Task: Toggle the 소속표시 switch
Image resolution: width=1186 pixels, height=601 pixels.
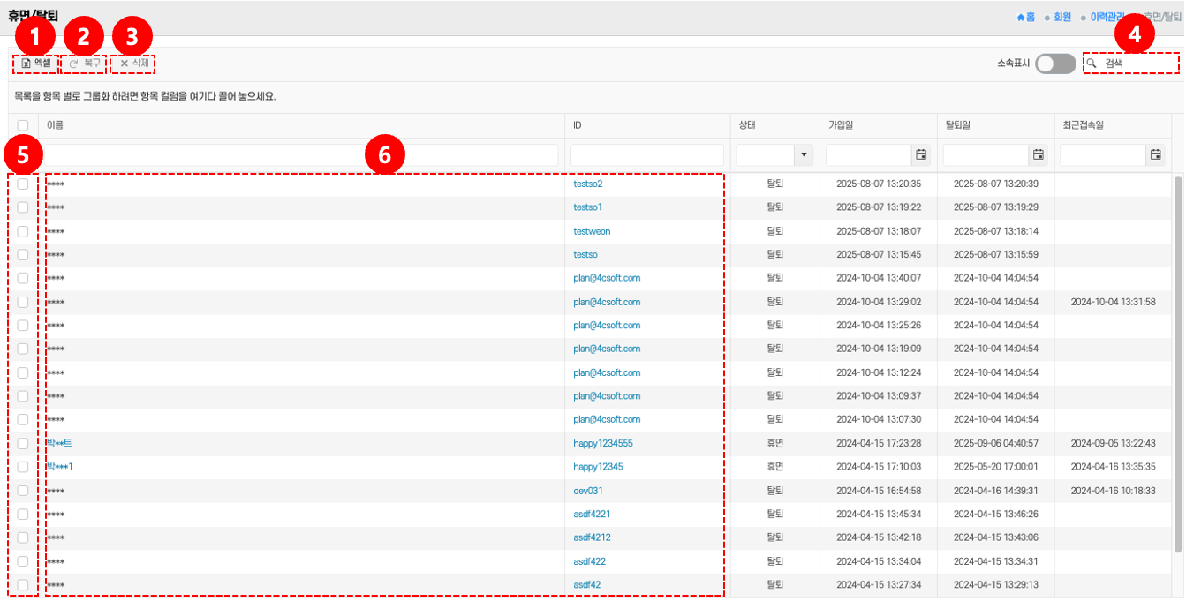Action: pyautogui.click(x=1055, y=64)
